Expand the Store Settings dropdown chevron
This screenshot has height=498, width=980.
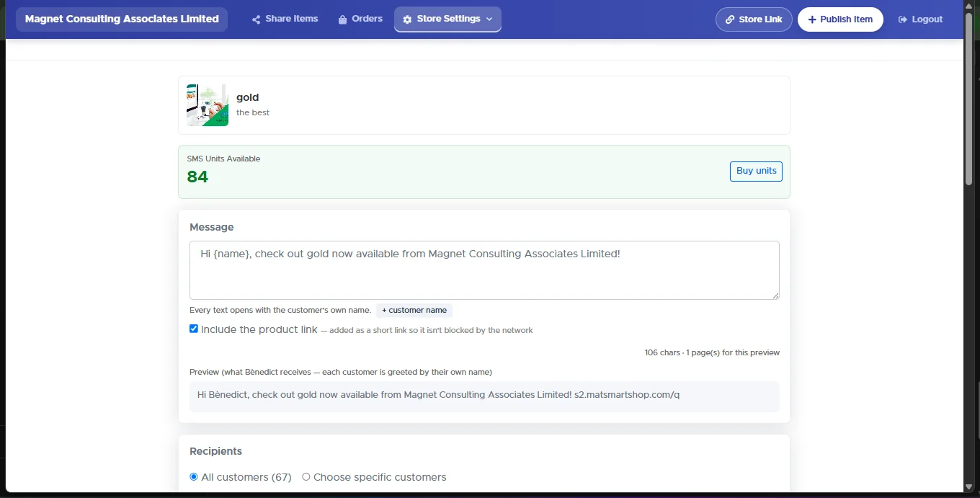tap(489, 19)
